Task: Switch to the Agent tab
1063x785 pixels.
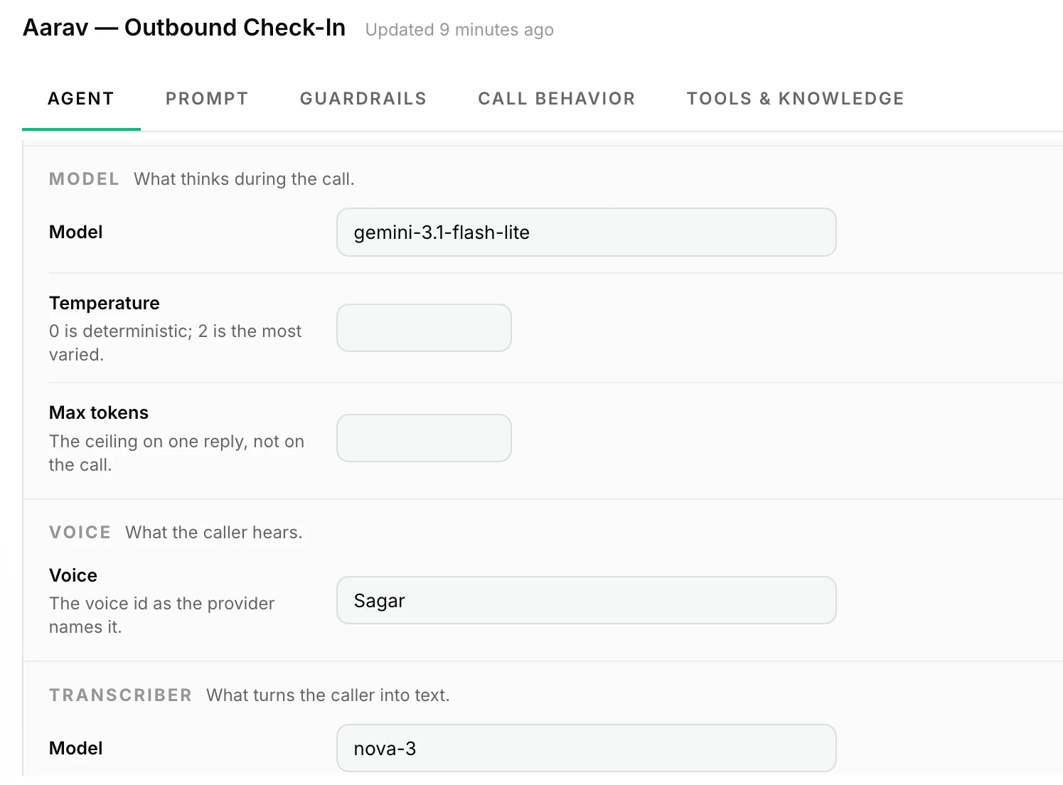Action: 81,99
